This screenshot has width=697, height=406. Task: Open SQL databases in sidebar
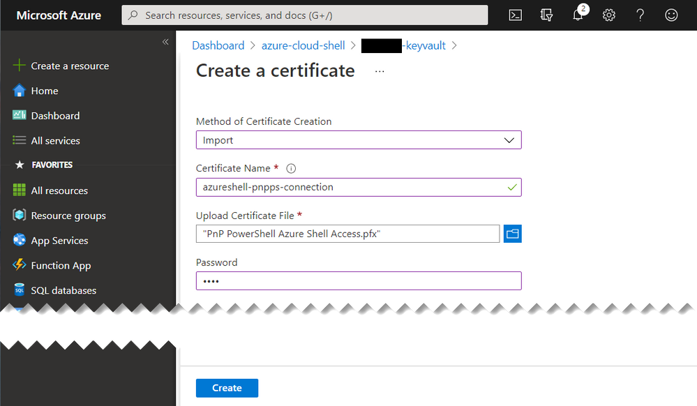pyautogui.click(x=63, y=290)
